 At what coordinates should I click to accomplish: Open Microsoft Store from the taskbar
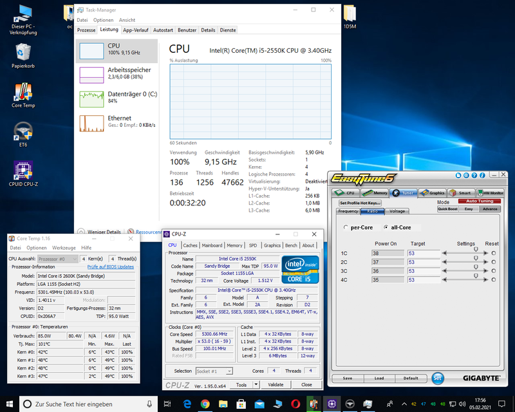241,404
